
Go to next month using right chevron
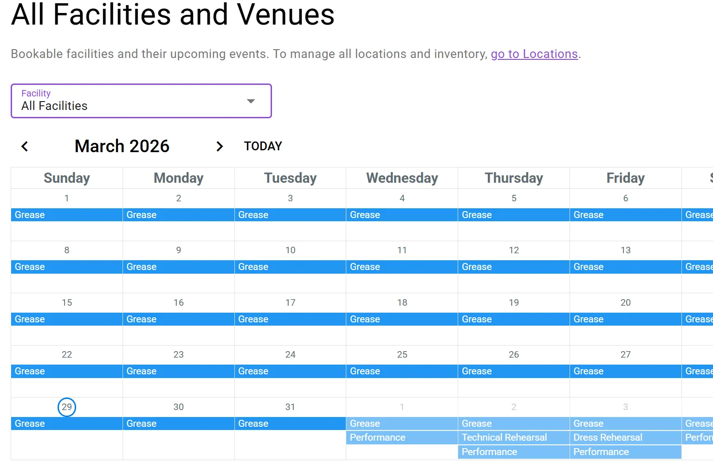tap(220, 146)
